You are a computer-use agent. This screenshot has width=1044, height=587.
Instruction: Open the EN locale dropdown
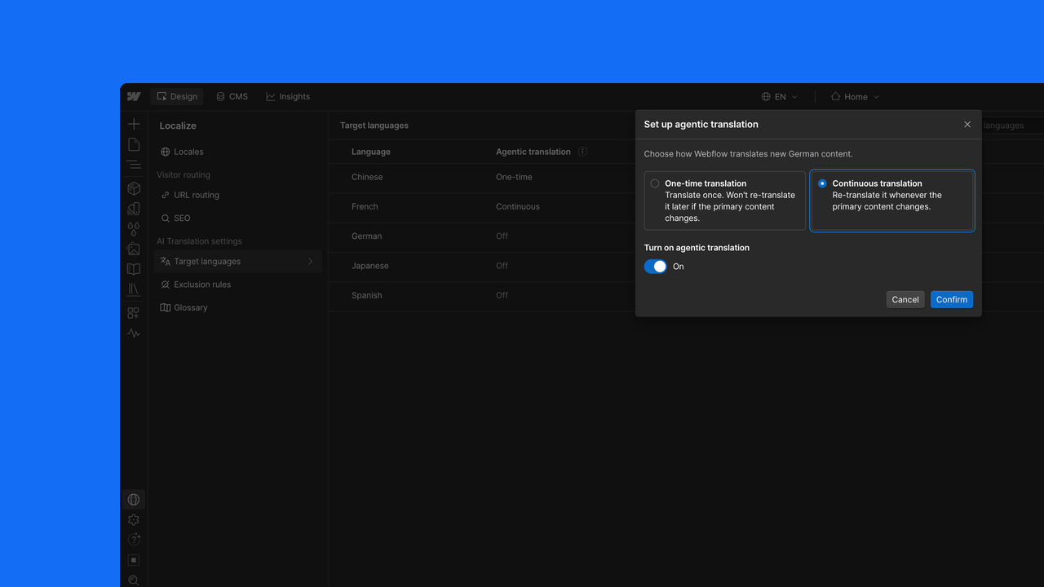pyautogui.click(x=780, y=96)
